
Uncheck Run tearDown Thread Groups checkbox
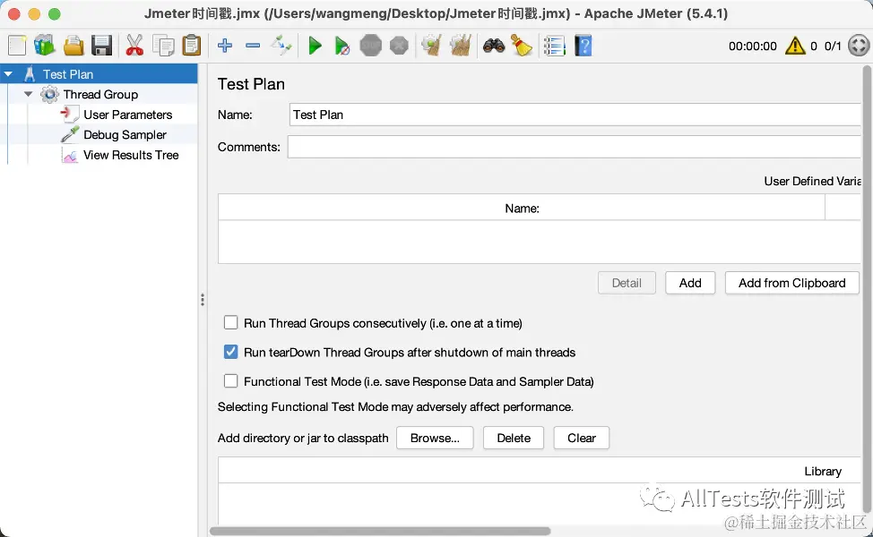coord(230,352)
